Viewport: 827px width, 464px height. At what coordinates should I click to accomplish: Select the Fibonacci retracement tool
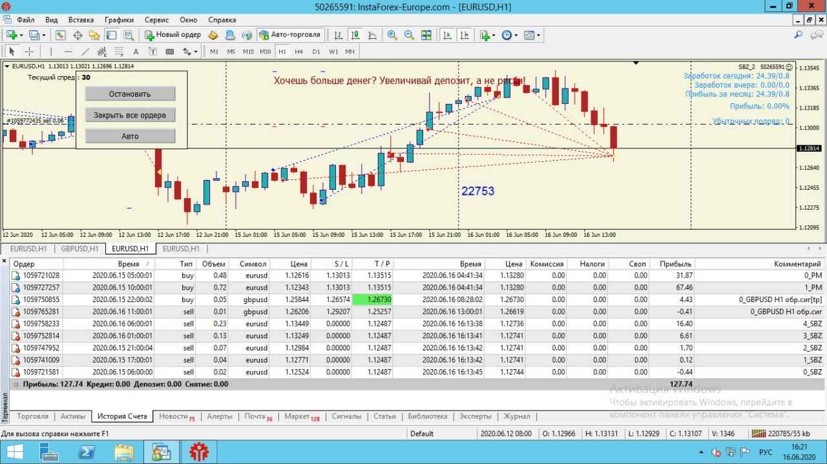pyautogui.click(x=119, y=52)
